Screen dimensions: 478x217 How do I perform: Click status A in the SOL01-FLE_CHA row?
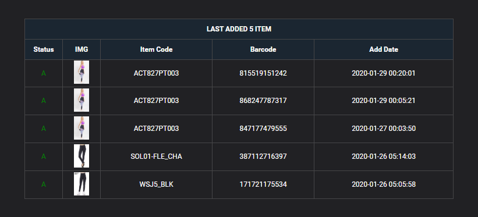[x=44, y=156]
